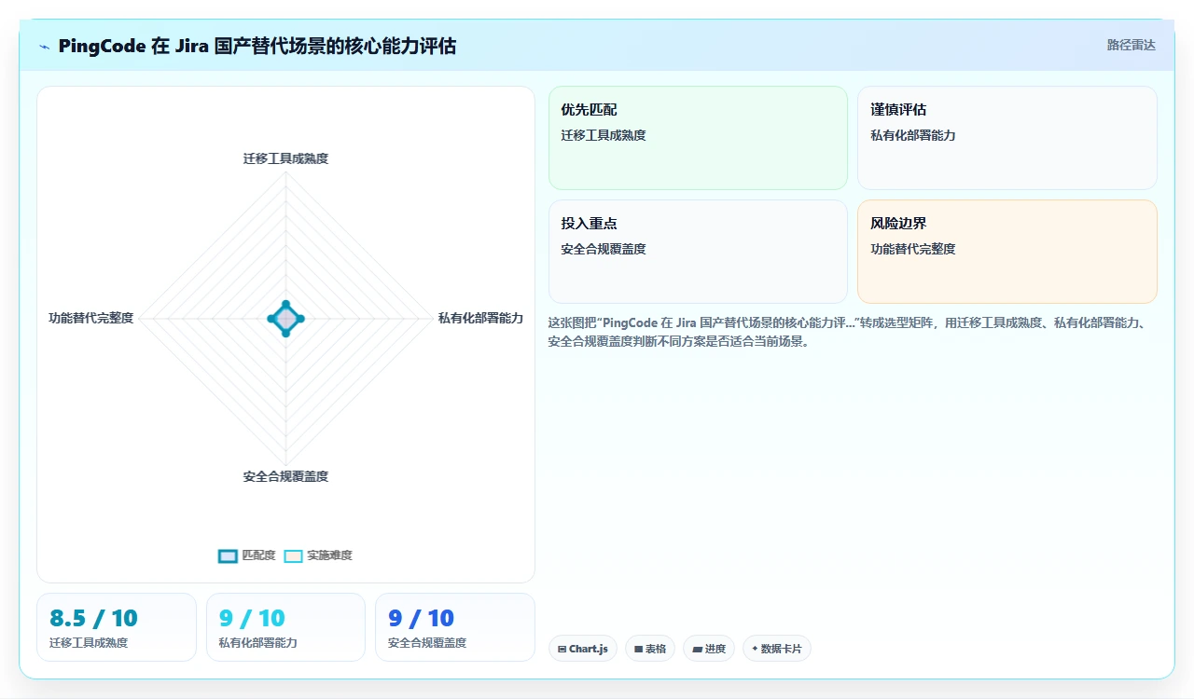Open the 谨慎评估 card
1194x699 pixels.
point(1007,138)
